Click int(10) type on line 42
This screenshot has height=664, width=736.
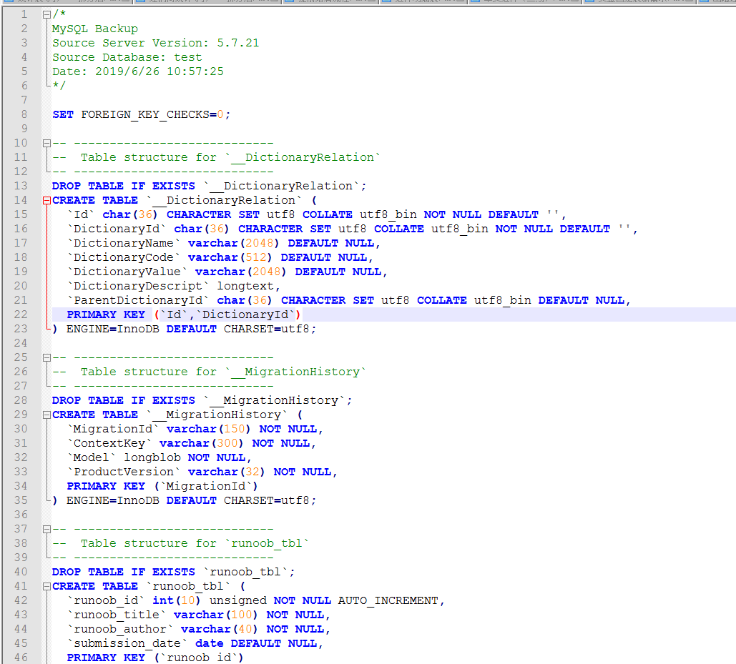pos(177,600)
